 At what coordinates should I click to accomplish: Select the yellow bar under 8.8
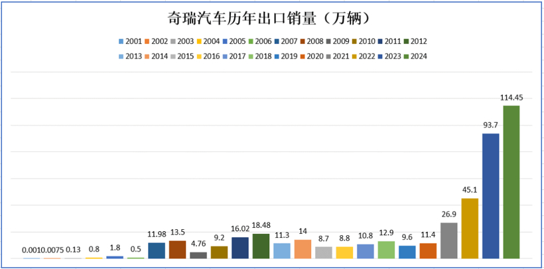pos(344,252)
